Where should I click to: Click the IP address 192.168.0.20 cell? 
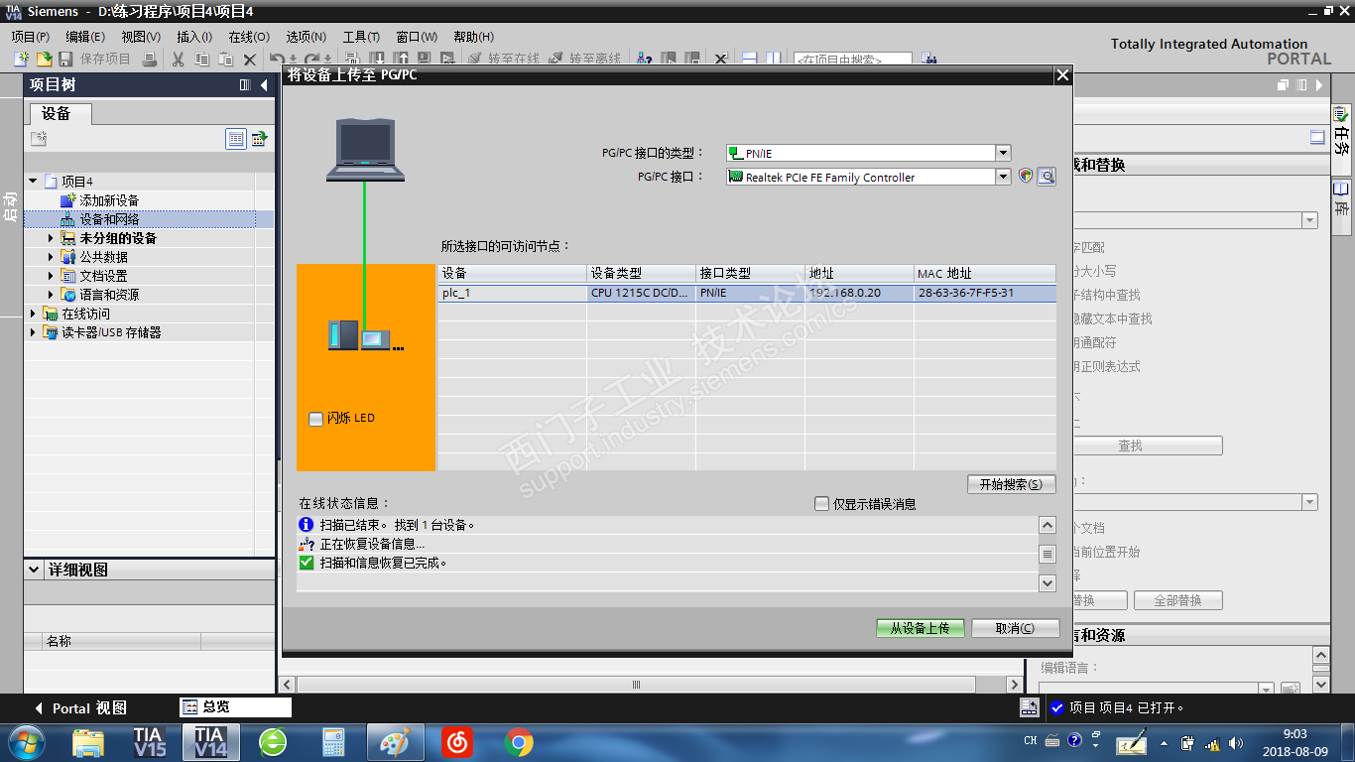pos(859,294)
